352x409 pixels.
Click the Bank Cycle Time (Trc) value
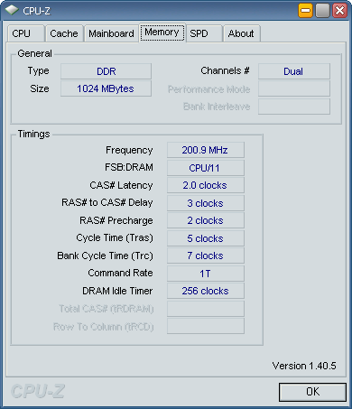206,256
